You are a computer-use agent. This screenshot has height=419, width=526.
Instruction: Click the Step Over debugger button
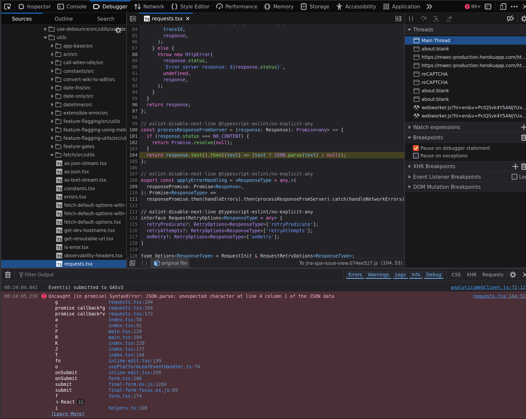tap(423, 18)
